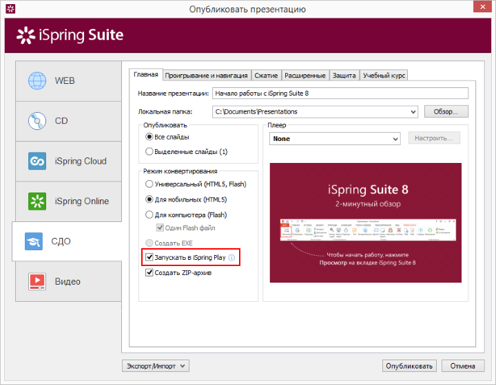Image resolution: width=496 pixels, height=385 pixels.
Task: Open the Сжатие tab
Action: (266, 76)
